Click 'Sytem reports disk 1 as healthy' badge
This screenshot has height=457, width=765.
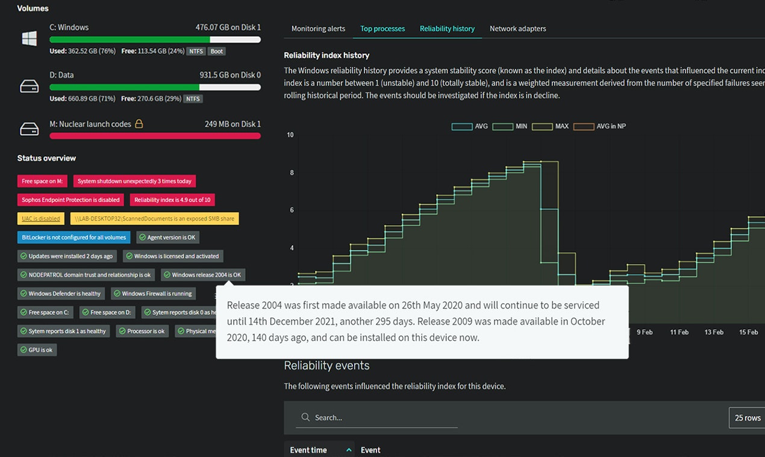[x=63, y=331]
